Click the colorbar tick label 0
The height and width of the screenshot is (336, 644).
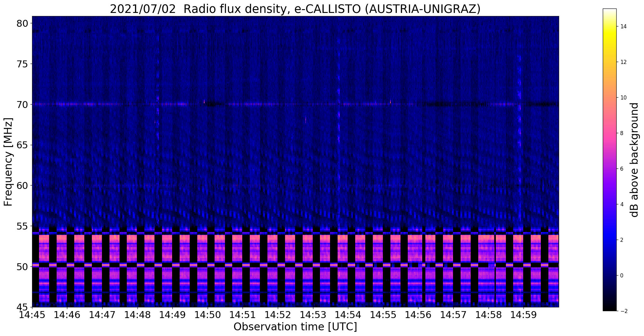621,276
